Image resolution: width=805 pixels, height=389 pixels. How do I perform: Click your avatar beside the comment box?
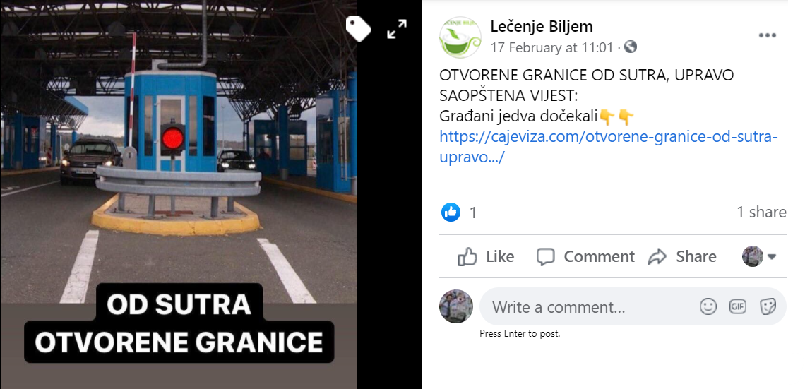pyautogui.click(x=456, y=306)
